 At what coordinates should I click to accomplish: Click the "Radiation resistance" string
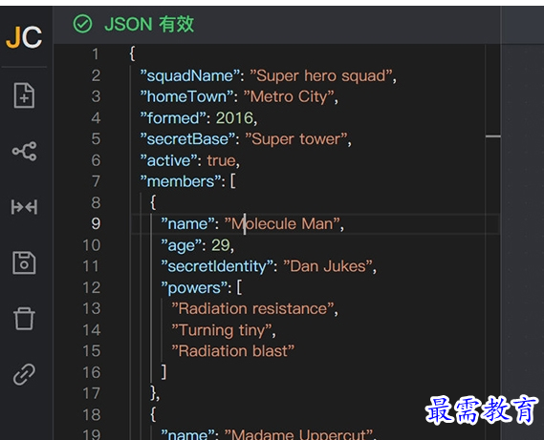tap(252, 308)
